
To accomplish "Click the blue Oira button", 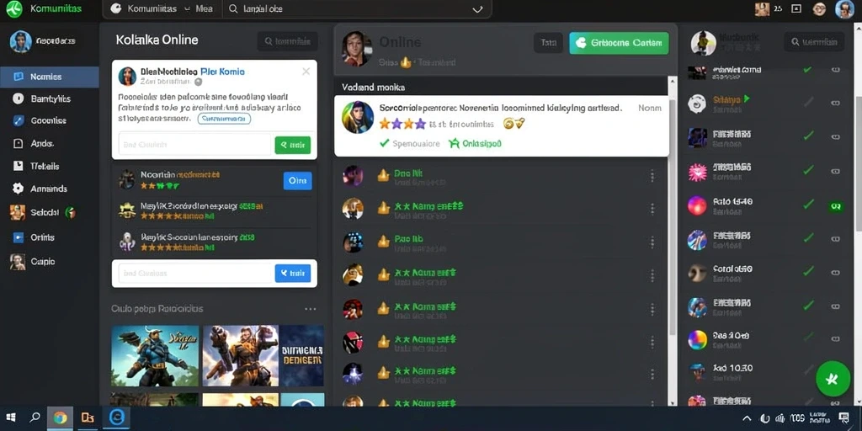I will tap(297, 181).
